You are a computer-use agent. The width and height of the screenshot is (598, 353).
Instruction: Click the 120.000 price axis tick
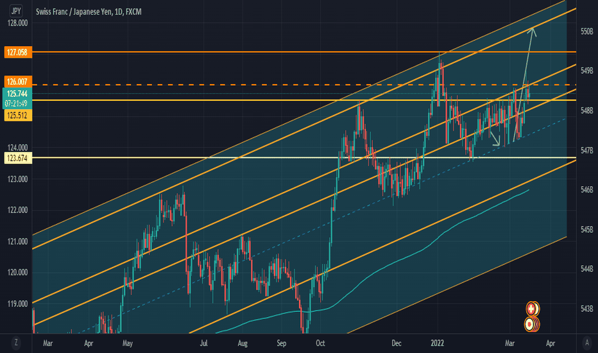(x=17, y=273)
